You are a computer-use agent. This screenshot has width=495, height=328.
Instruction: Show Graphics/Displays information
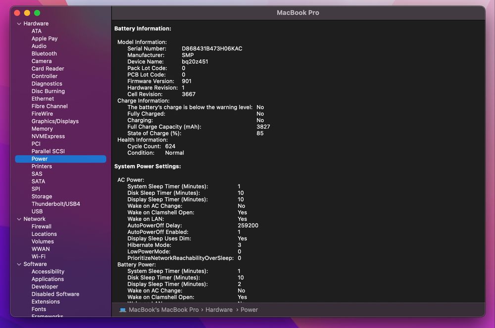pos(55,121)
